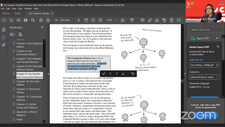Screen dimensions: 225x127
Task: Underline selected text from floating toolbar
Action: pyautogui.click(x=110, y=74)
